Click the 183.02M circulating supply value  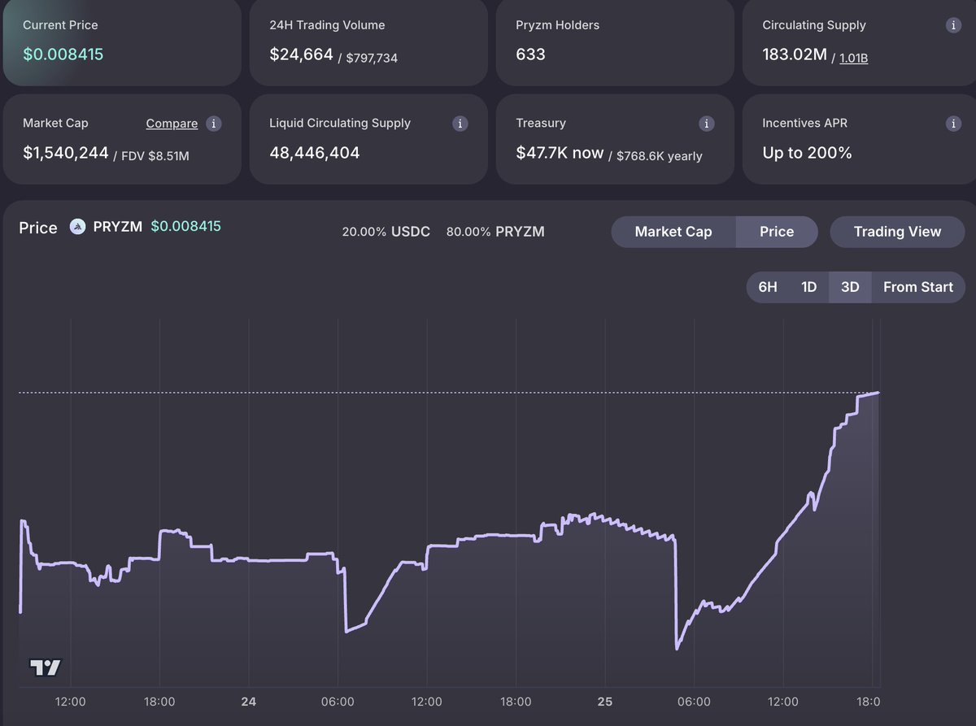click(x=795, y=54)
